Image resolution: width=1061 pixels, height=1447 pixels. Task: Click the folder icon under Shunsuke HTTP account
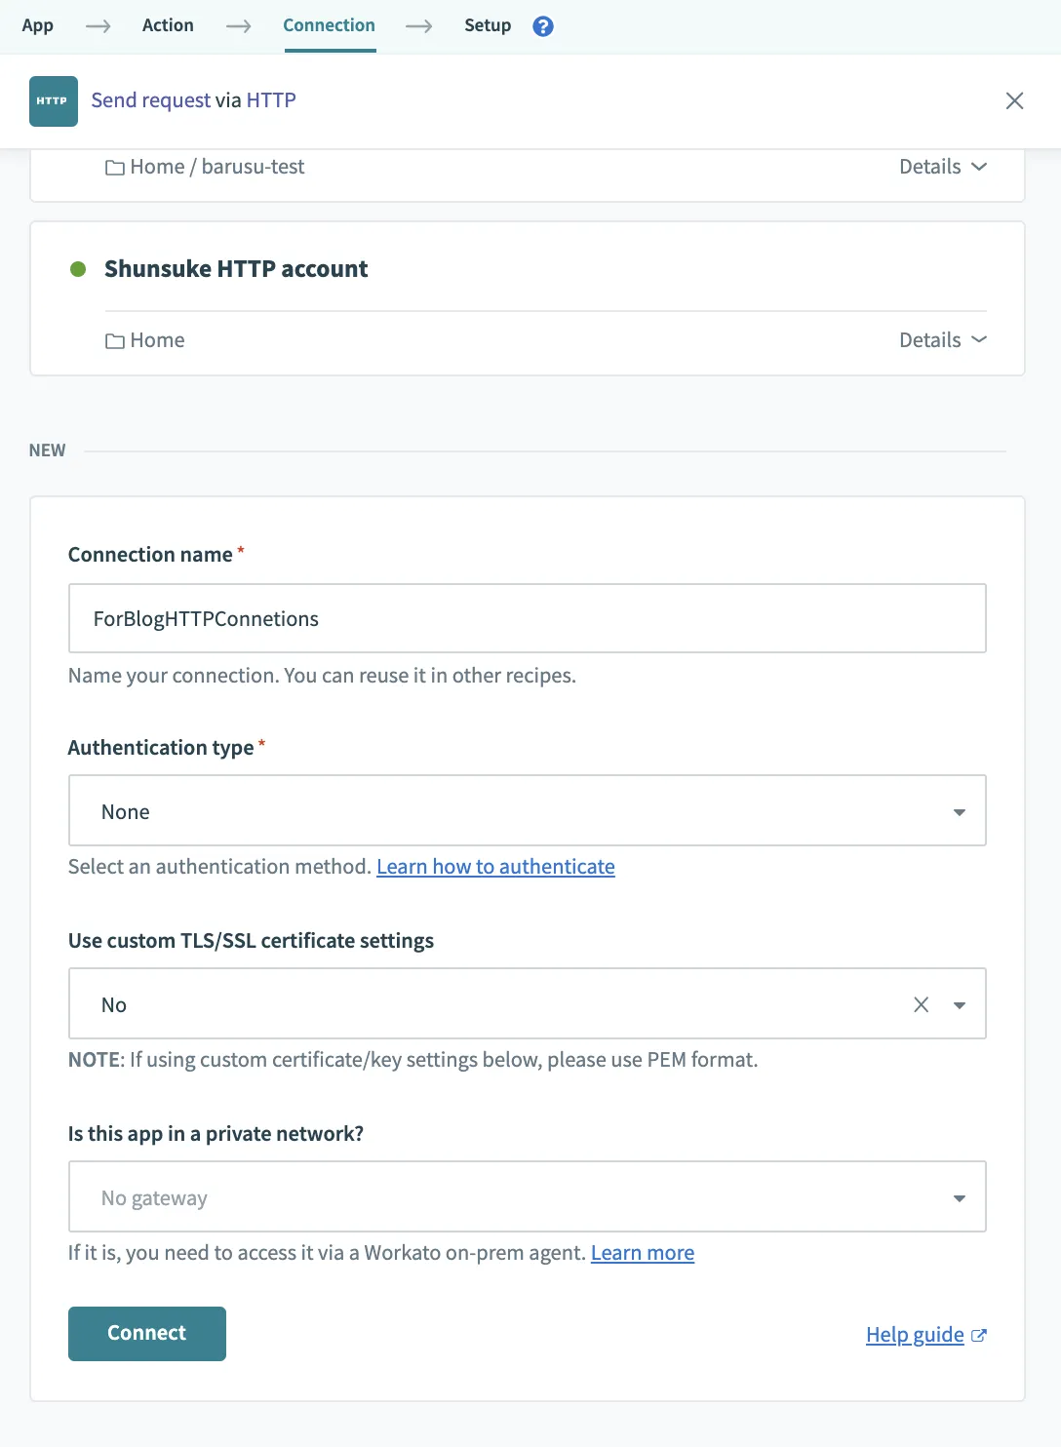coord(115,341)
